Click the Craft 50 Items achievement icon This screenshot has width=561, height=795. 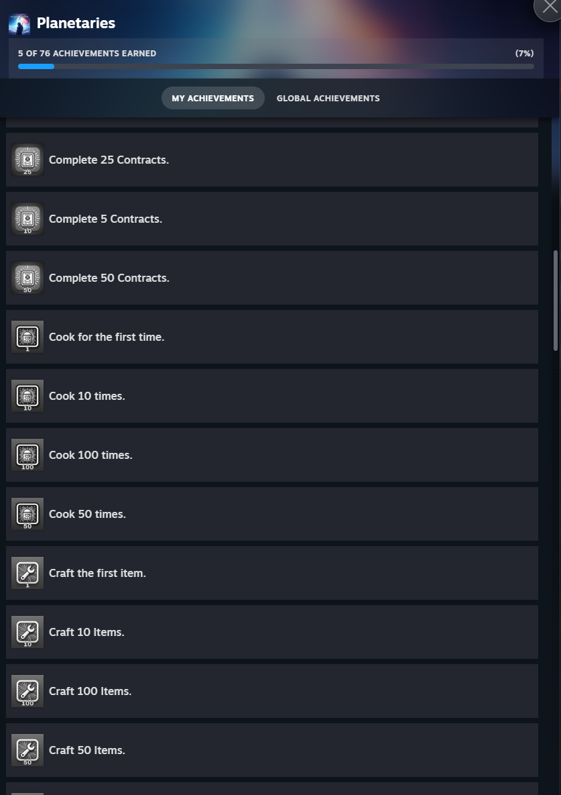[x=27, y=750]
